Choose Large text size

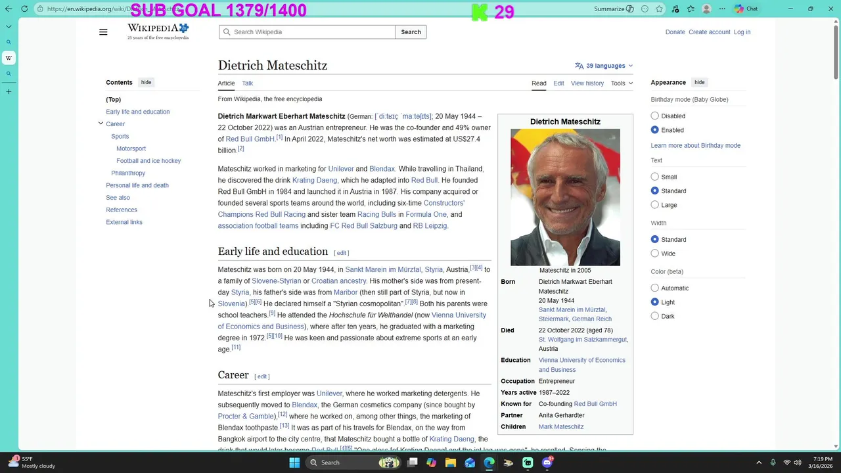click(x=654, y=205)
